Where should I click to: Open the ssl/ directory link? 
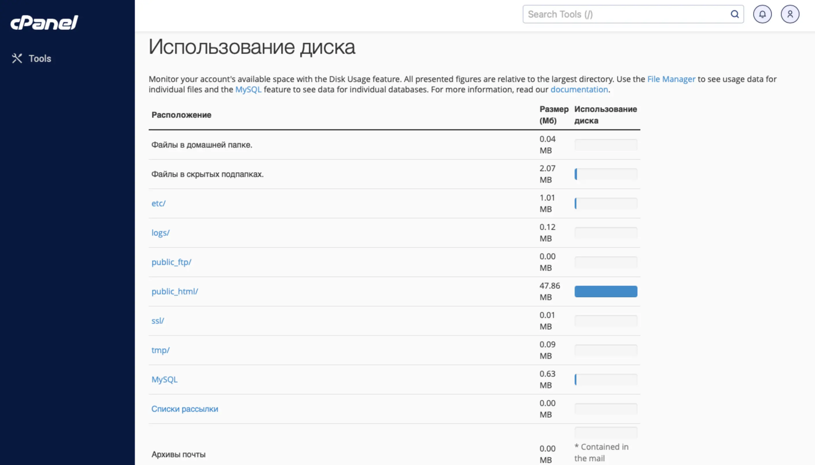tap(157, 321)
